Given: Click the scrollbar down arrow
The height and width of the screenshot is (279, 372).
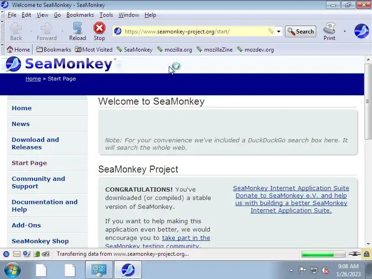Looking at the screenshot, I should tap(368, 244).
